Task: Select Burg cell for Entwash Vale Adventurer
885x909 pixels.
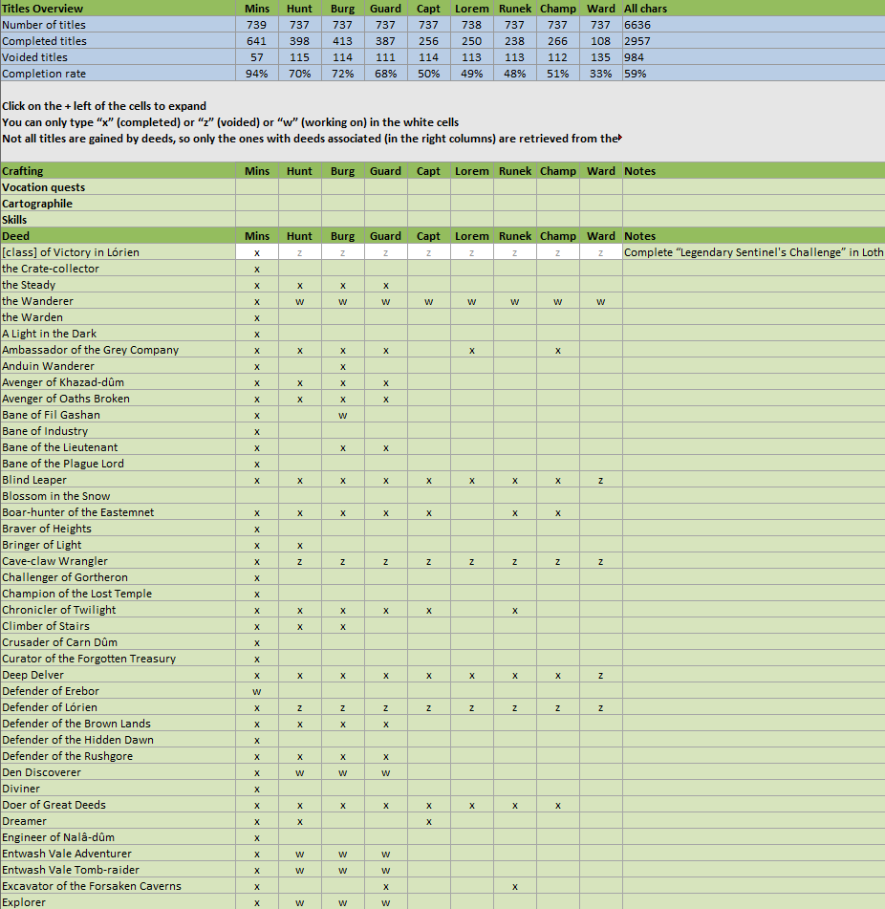Action: pos(342,853)
